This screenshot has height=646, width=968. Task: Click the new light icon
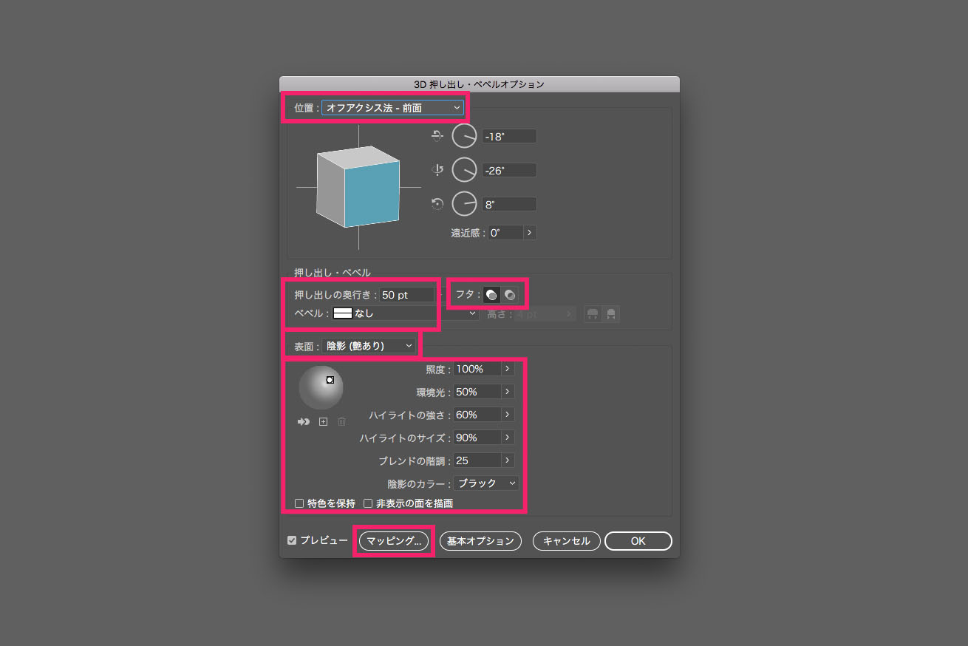pyautogui.click(x=323, y=421)
